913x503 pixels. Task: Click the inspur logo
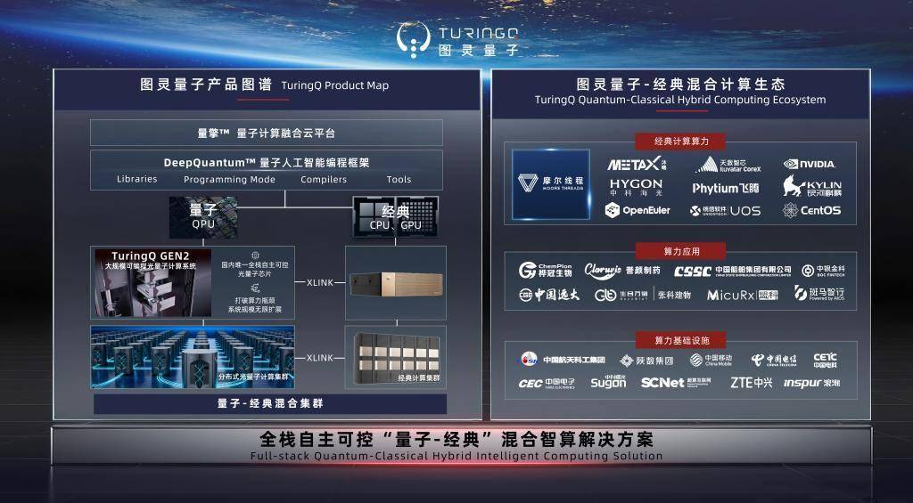(x=811, y=383)
